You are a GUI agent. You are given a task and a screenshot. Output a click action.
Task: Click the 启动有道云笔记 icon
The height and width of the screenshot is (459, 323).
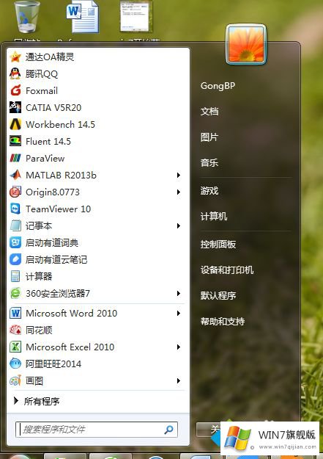click(15, 259)
